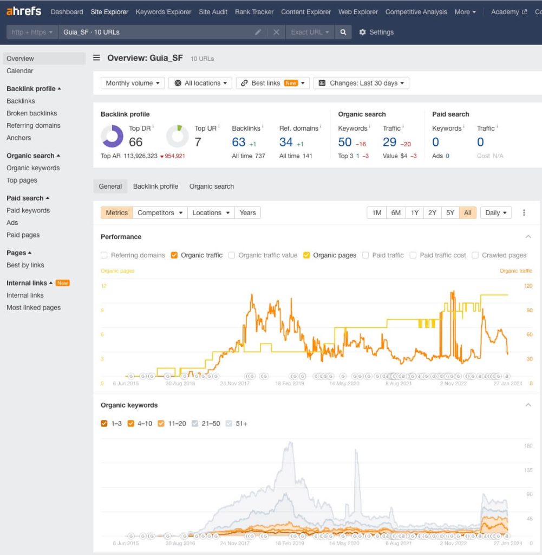Click the Top DR donut chart
Viewport: 542px width, 555px height.
coord(112,136)
